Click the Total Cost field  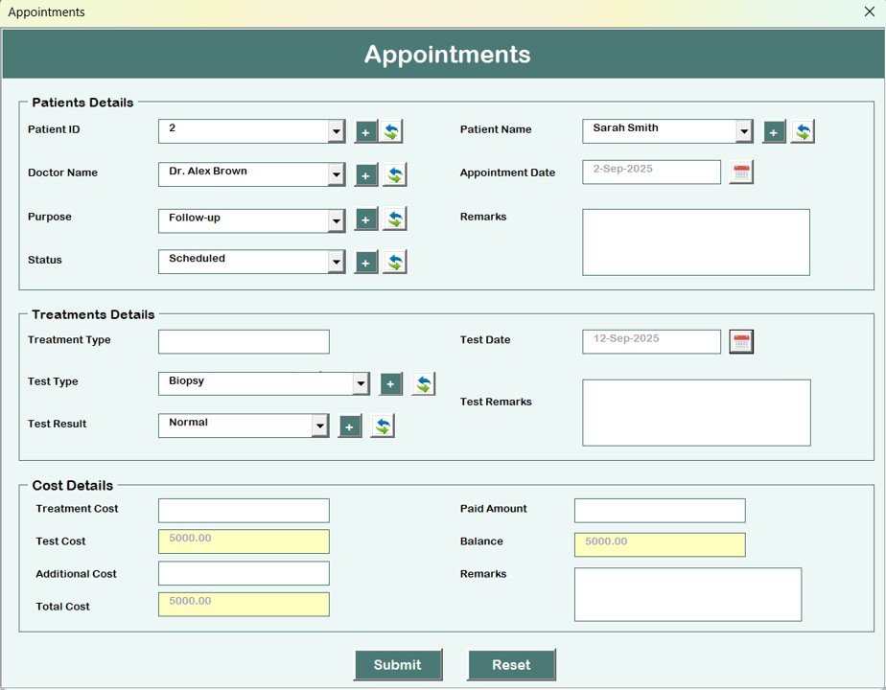click(244, 604)
